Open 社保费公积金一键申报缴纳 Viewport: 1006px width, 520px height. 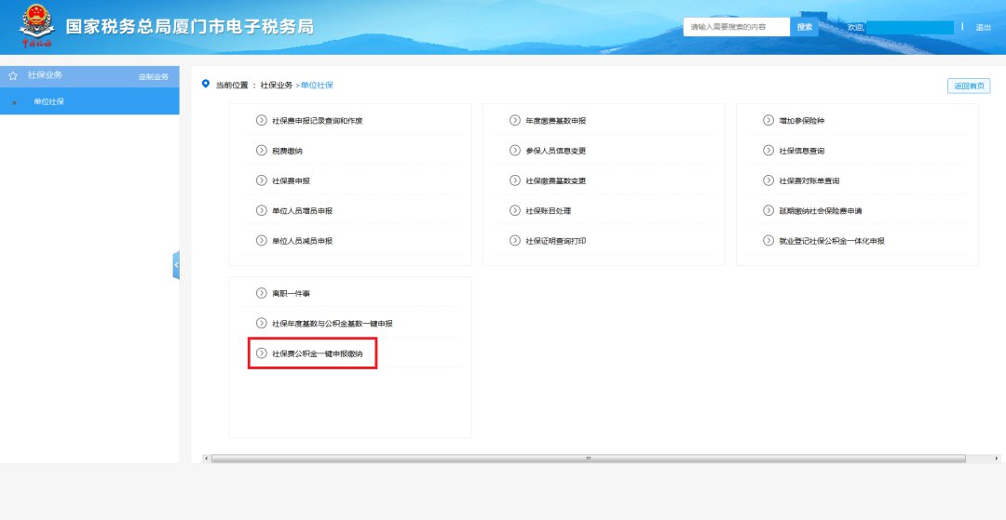click(317, 354)
